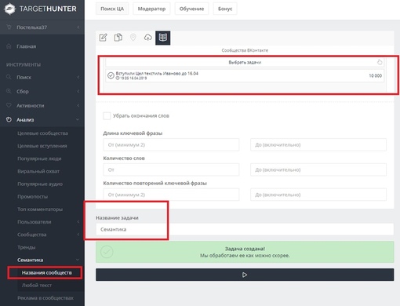
Task: Expand the Постелька37 account chevron
Action: 78,27
